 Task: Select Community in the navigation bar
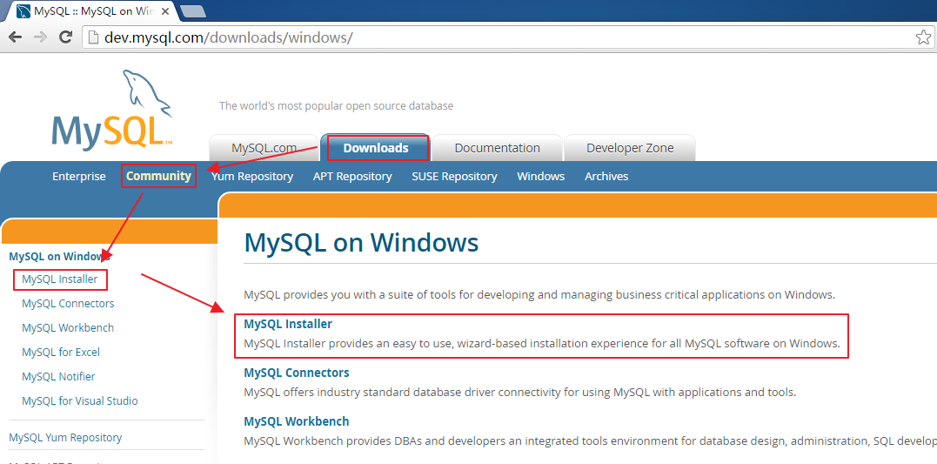pos(158,177)
